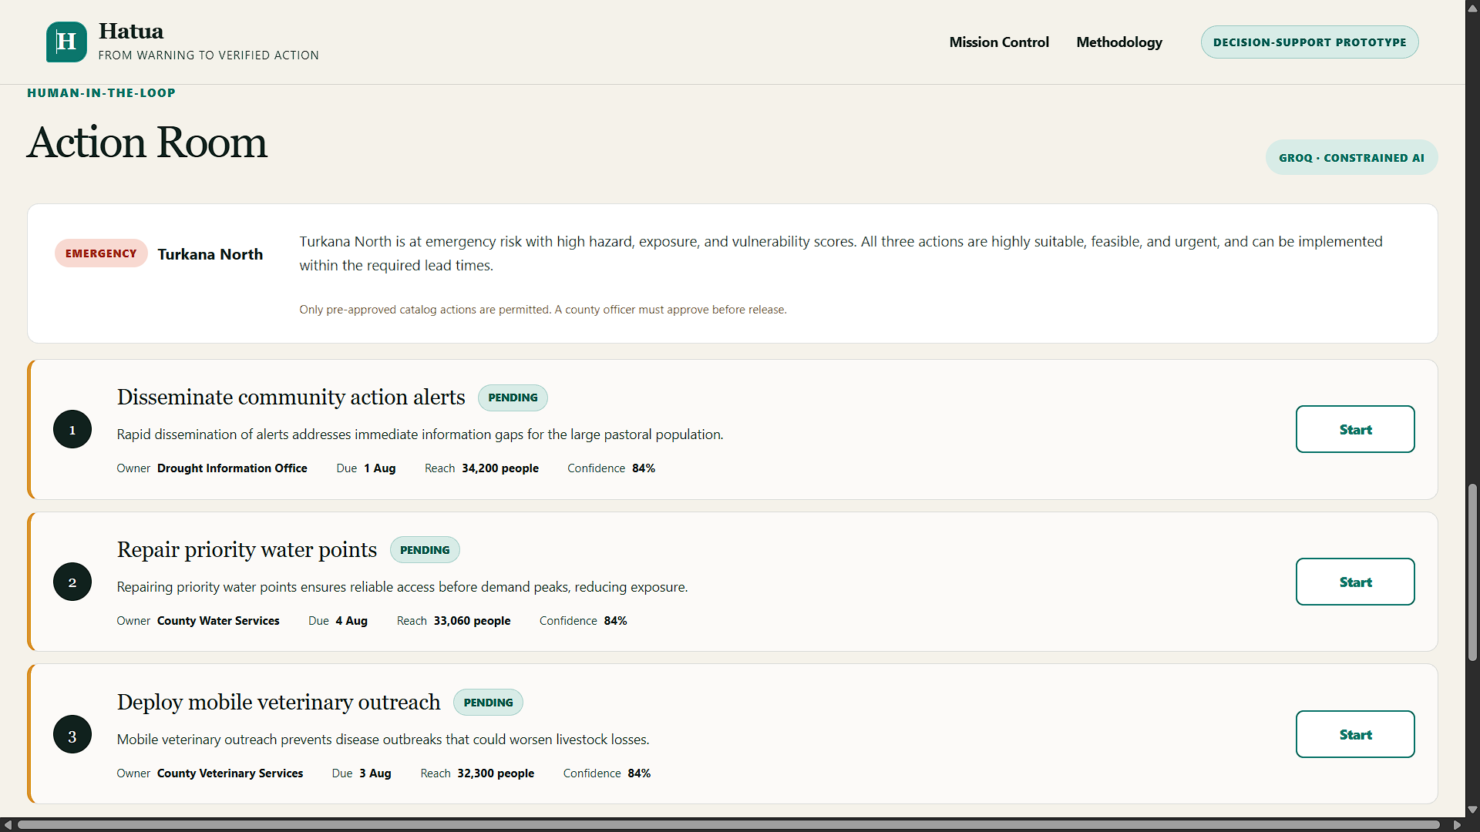Select the Action Room heading

pyautogui.click(x=147, y=143)
